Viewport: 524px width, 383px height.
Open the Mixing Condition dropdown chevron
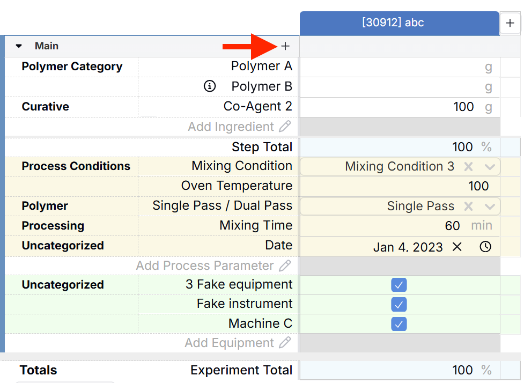(x=490, y=166)
